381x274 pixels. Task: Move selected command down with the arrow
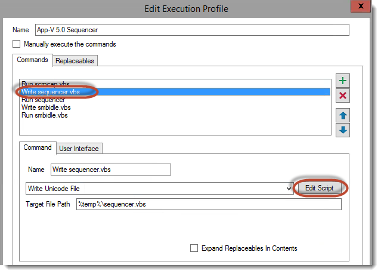coord(343,130)
